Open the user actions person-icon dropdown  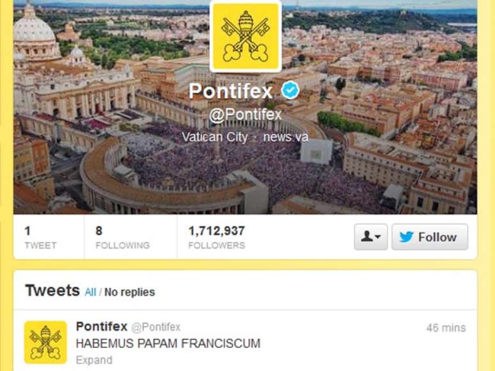coord(371,237)
